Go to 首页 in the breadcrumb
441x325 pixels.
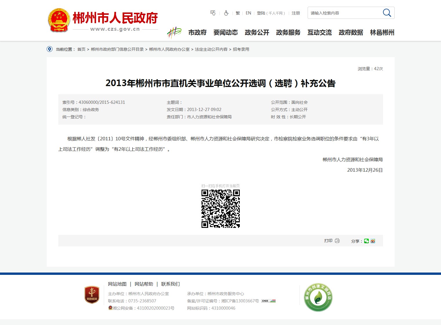point(81,49)
